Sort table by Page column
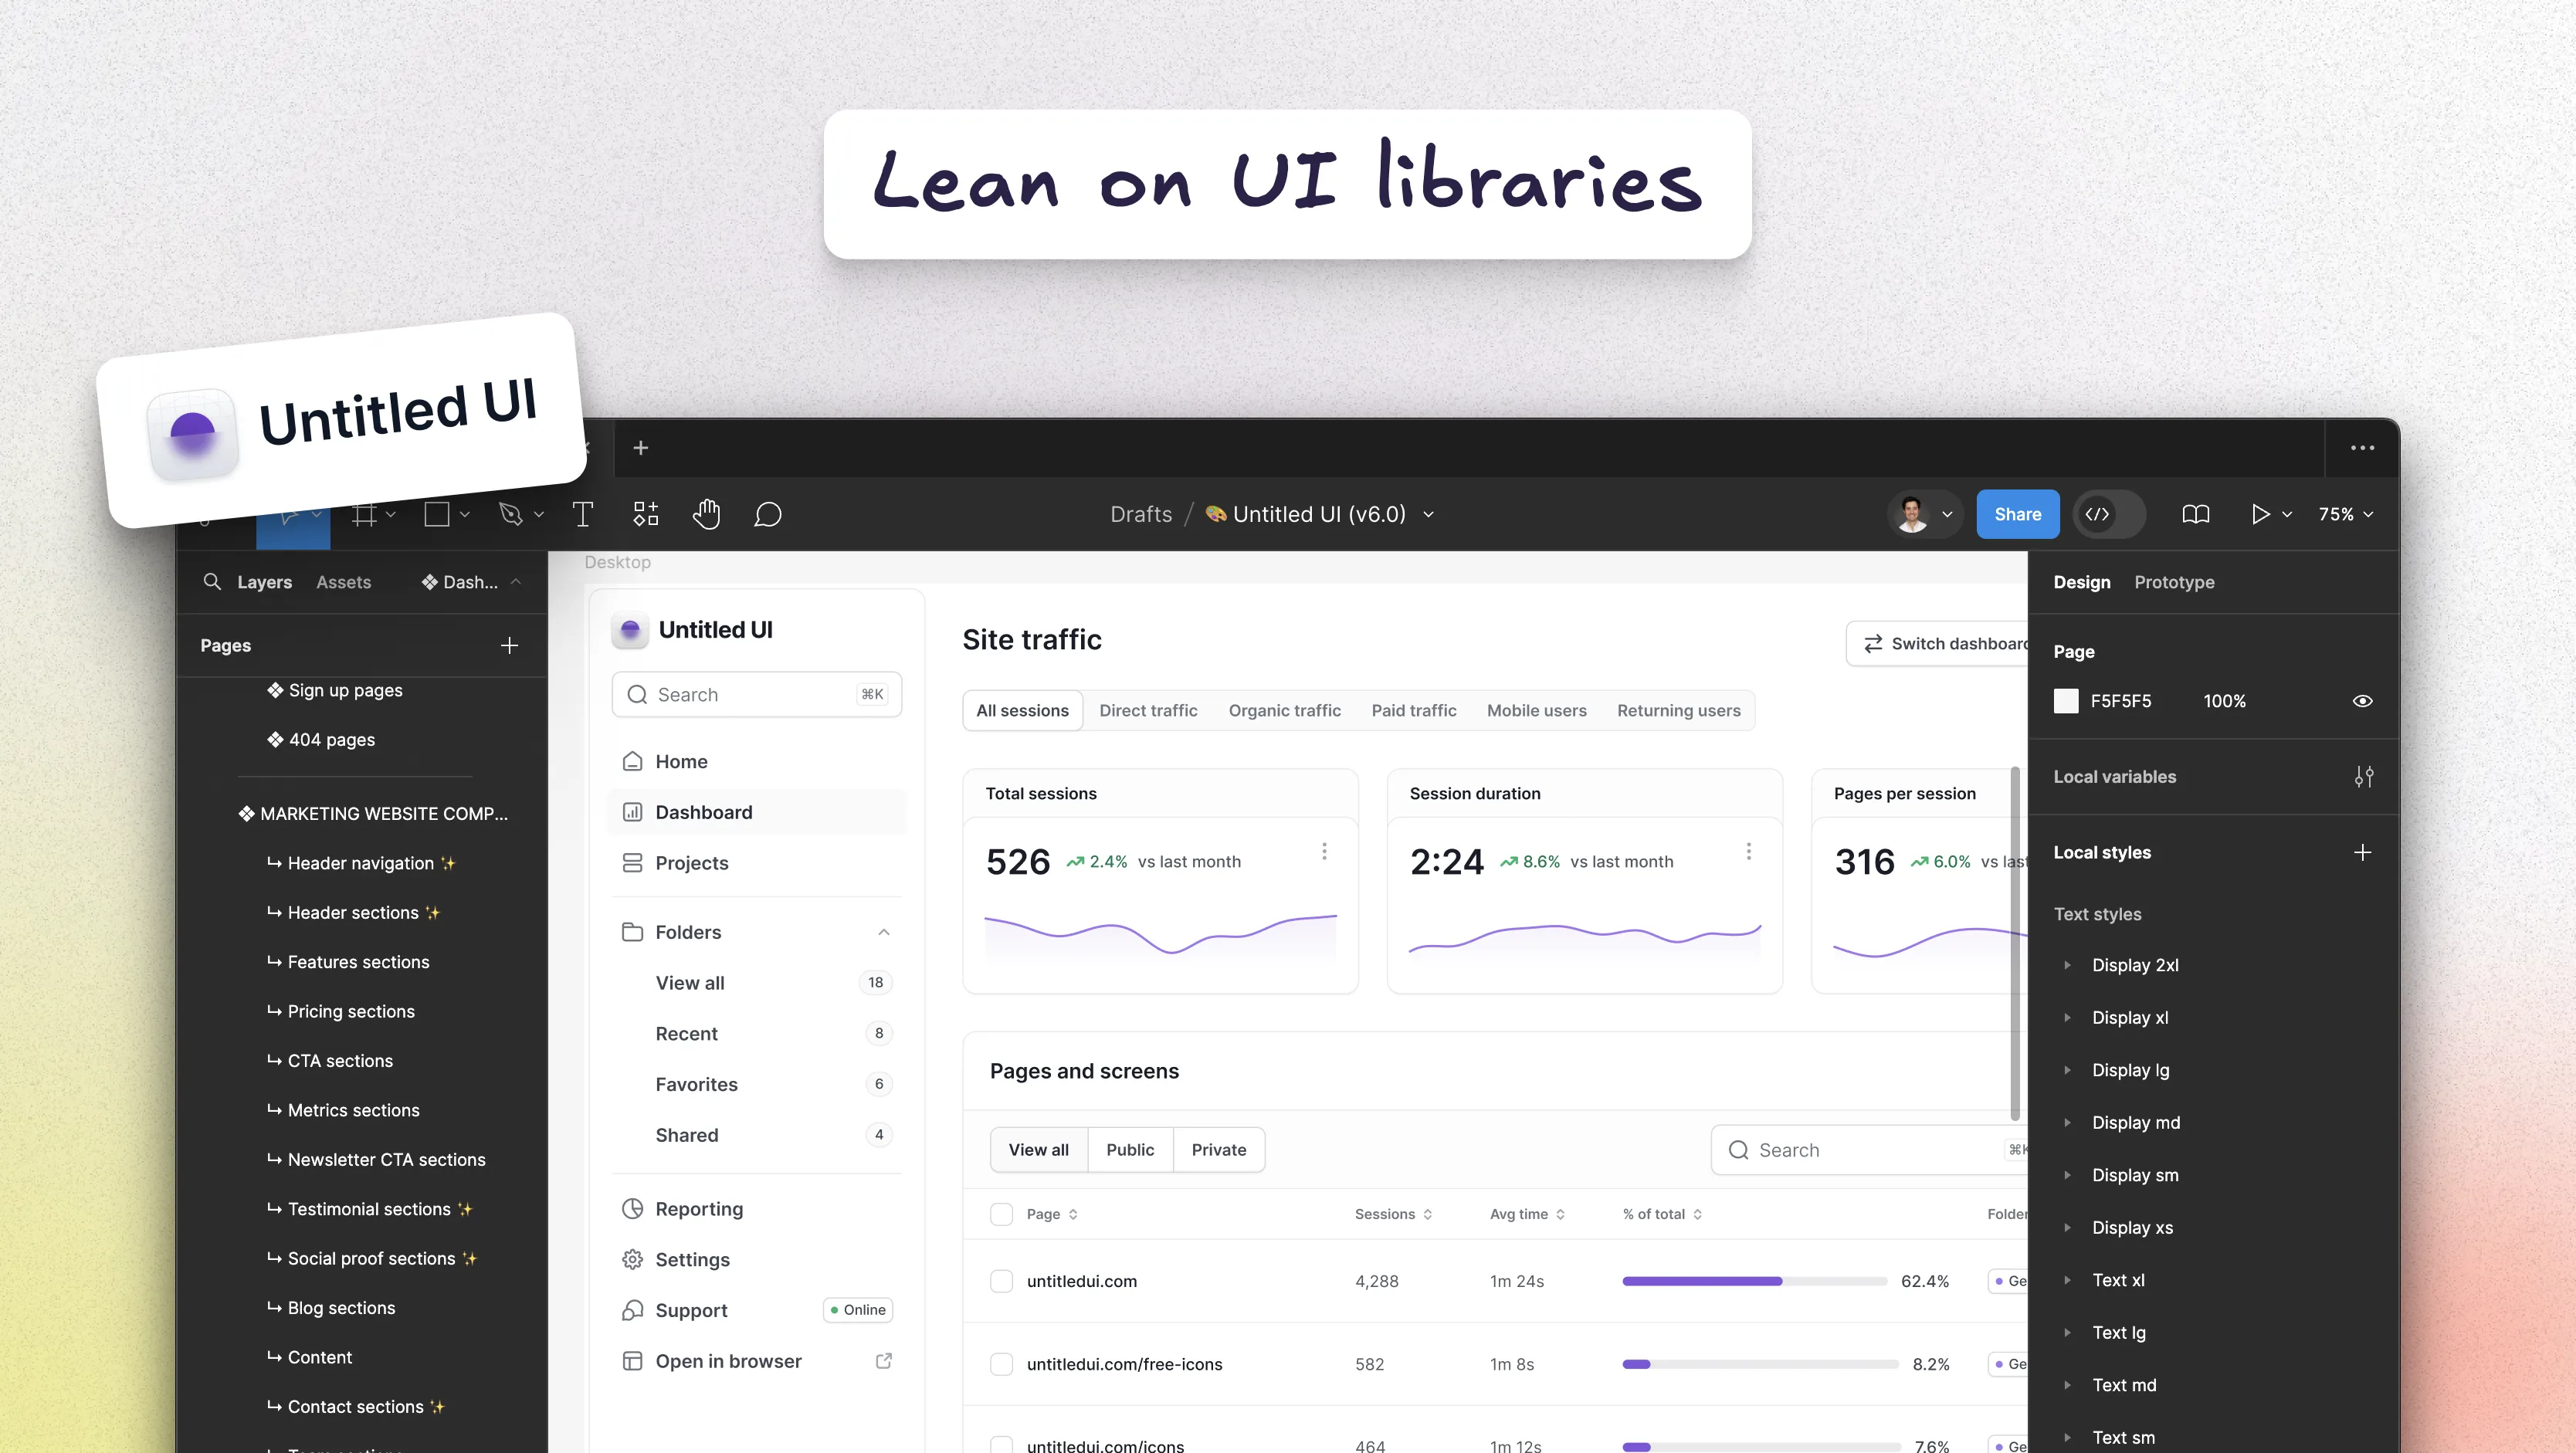 1052,1214
